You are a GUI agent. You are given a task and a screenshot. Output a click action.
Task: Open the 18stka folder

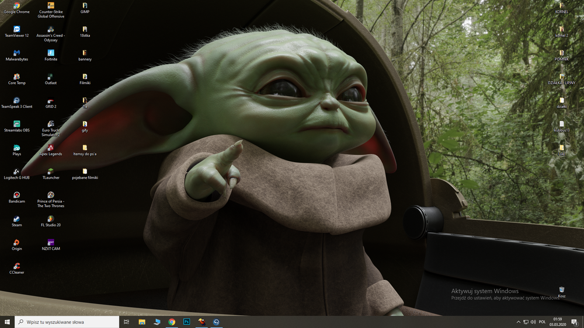[x=85, y=32]
